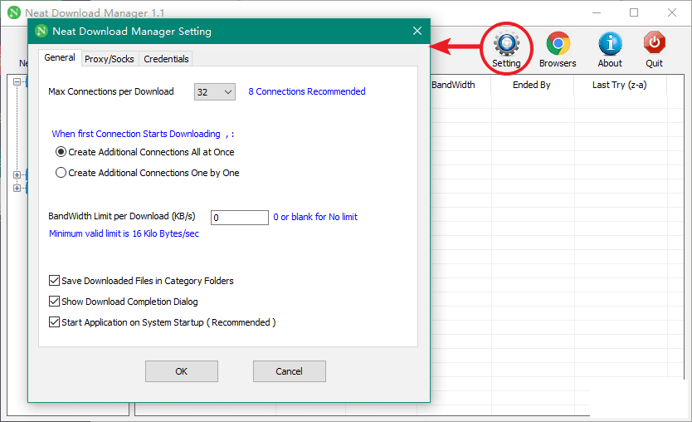This screenshot has height=422, width=692.
Task: Collapse the top tree node minus box
Action: click(17, 81)
